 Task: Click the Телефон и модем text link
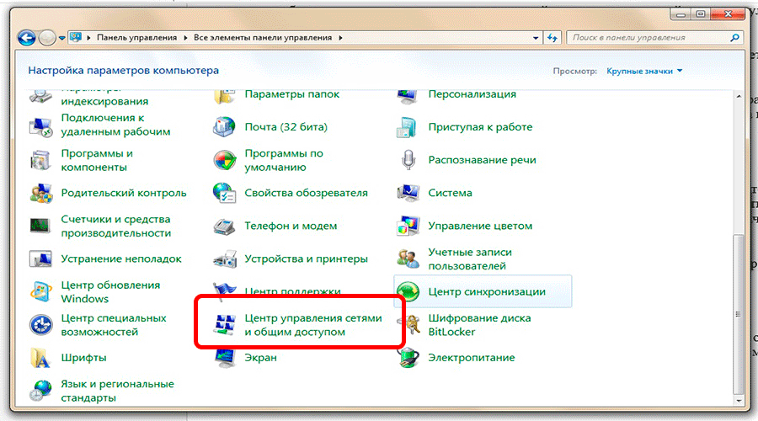[291, 226]
